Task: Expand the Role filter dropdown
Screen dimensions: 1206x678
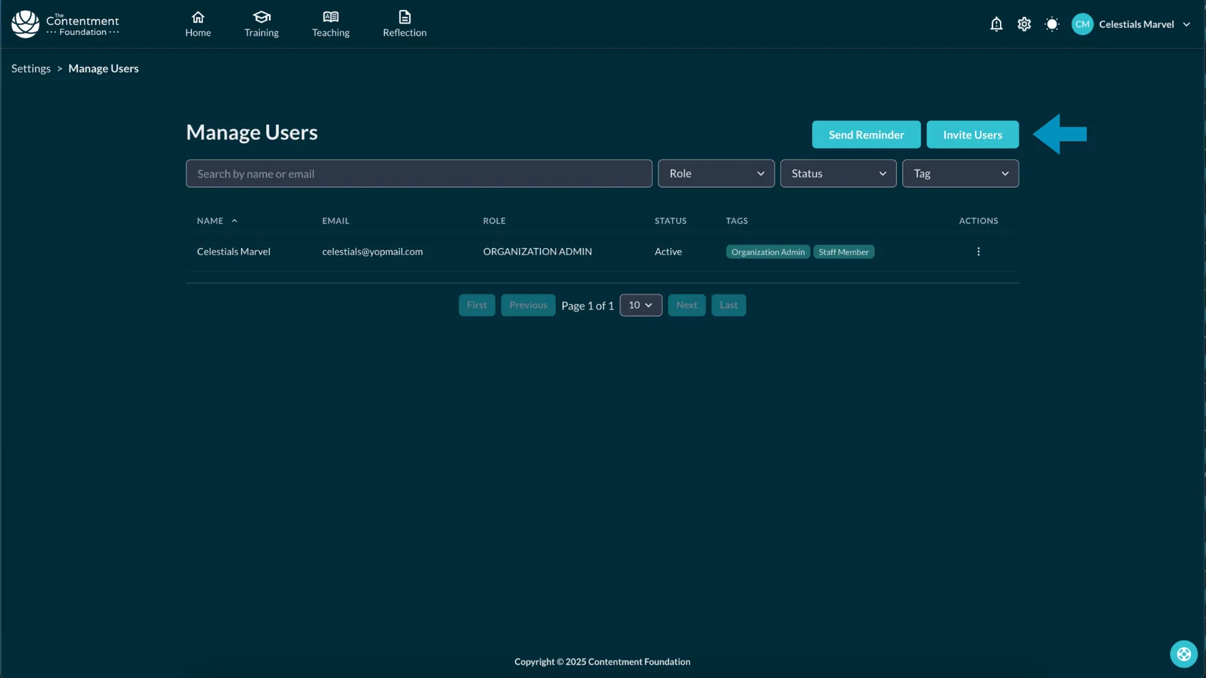Action: click(x=716, y=174)
